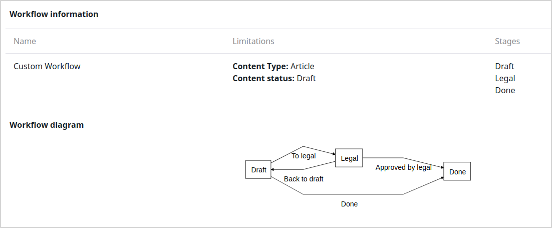Select Legal in the Stages column
This screenshot has height=228, width=552.
pos(505,78)
